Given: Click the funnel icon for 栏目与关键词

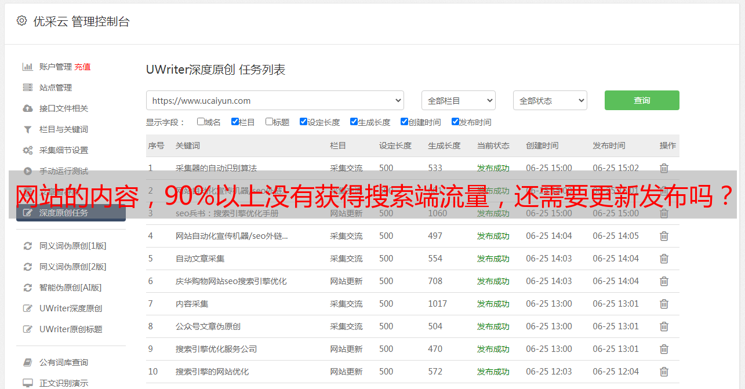Looking at the screenshot, I should 27,129.
